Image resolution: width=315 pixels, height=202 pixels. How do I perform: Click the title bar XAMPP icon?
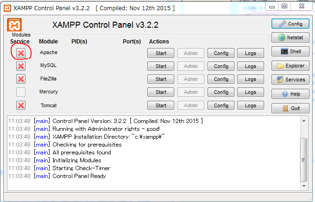pos(7,8)
